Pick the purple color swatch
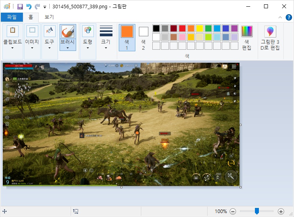The image size is (294, 217). [x=234, y=28]
